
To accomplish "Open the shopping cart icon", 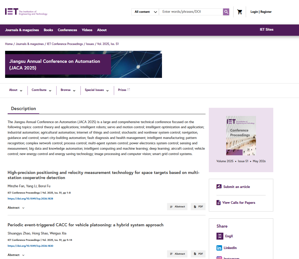I will (239, 12).
